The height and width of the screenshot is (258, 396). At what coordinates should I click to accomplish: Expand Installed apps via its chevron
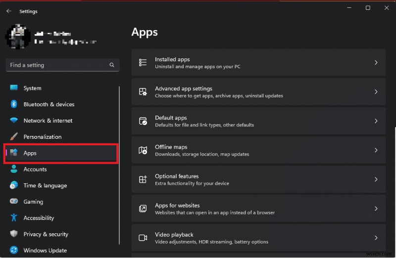[376, 63]
